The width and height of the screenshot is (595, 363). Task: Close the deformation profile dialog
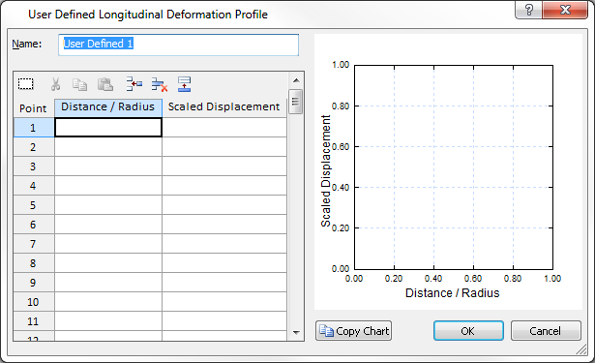tap(565, 10)
